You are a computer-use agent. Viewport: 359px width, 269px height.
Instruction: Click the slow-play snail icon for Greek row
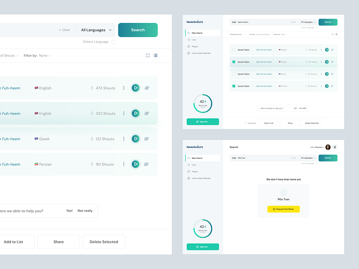(147, 139)
